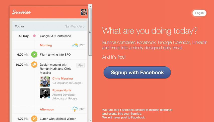The image size is (214, 122).
Task: Click the pink All Day event dot
Action: (34, 36)
